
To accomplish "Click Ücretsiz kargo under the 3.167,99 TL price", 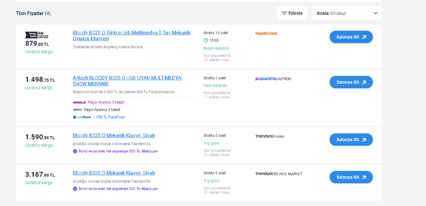I will [39, 183].
